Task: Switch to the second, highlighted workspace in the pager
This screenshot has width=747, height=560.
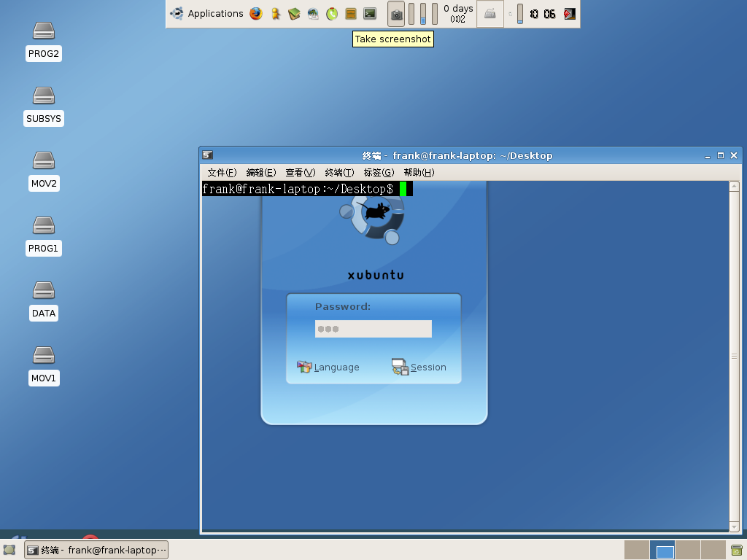Action: (662, 550)
